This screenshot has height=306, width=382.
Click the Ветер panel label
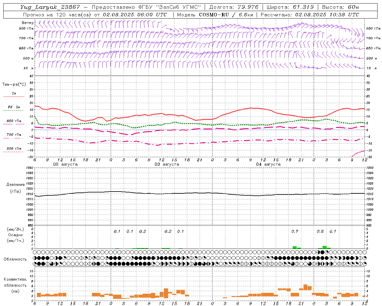click(27, 23)
